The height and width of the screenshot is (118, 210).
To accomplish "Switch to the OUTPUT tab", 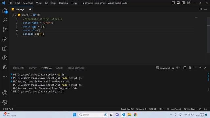I will (33, 68).
